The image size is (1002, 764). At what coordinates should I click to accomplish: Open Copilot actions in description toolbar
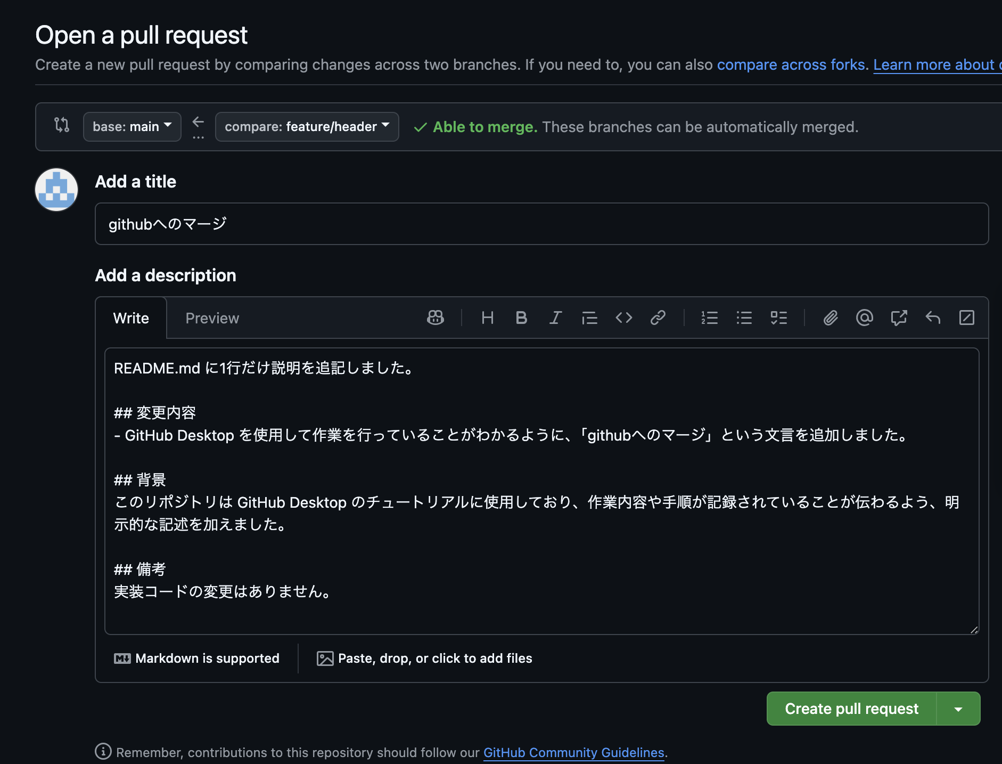click(436, 318)
